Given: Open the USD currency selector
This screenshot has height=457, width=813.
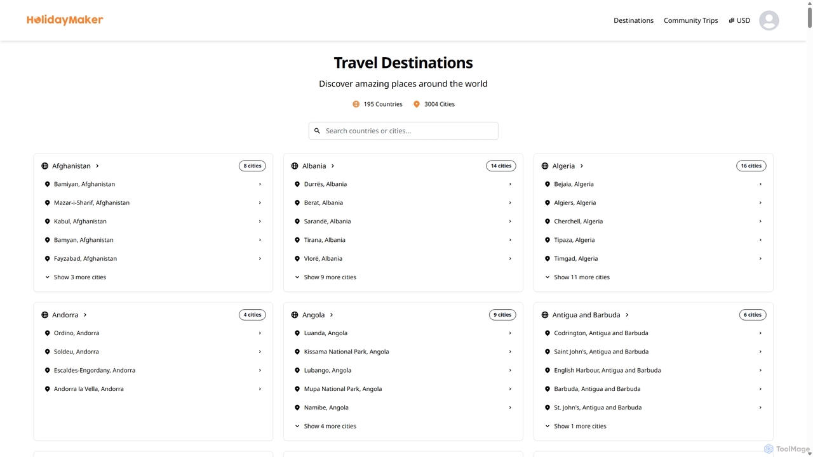Looking at the screenshot, I should tap(739, 20).
